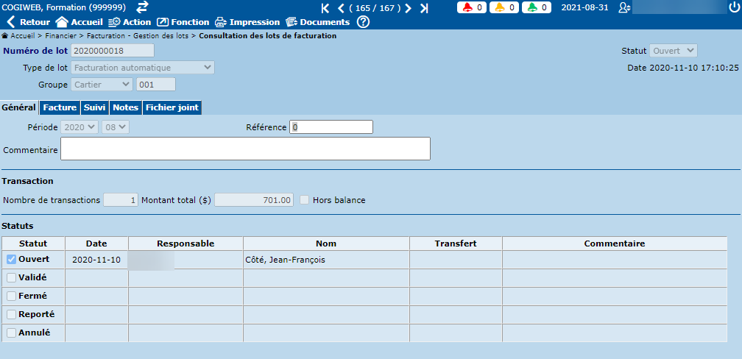Open the help question mark icon
Screen dimensions: 742x359
(x=363, y=22)
